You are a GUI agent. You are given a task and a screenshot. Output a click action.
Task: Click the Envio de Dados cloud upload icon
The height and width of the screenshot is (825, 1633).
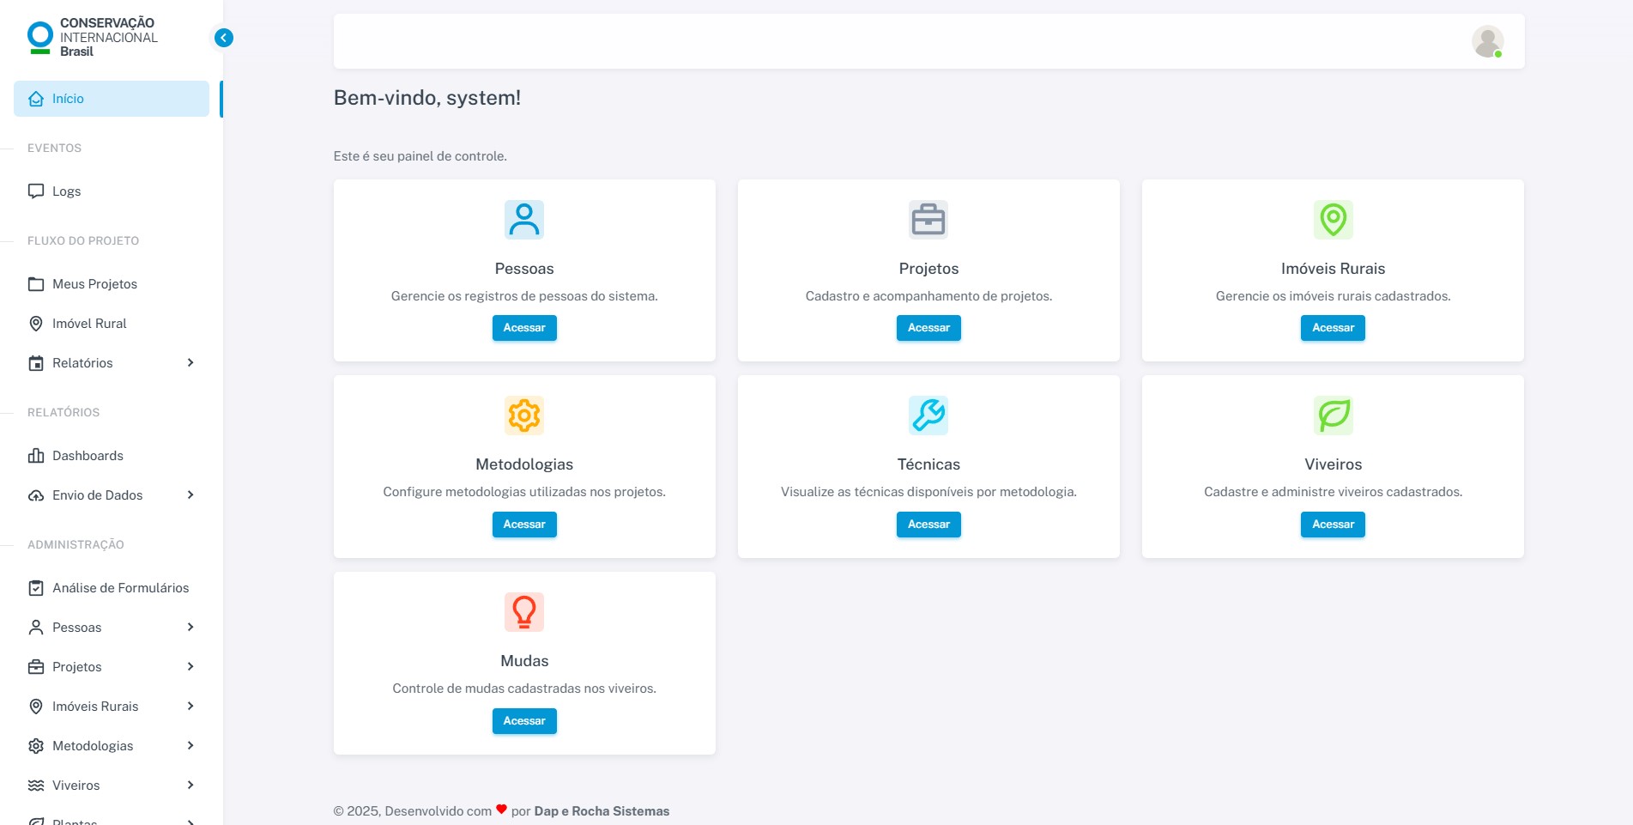36,495
